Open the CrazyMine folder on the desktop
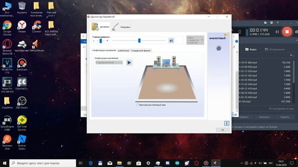The height and width of the screenshot is (167, 298). (7, 103)
